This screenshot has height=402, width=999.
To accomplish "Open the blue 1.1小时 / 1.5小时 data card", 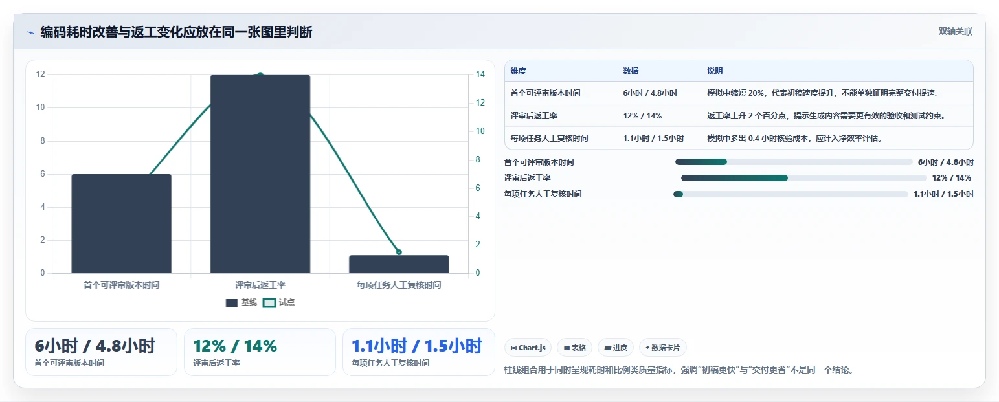I will pos(418,352).
